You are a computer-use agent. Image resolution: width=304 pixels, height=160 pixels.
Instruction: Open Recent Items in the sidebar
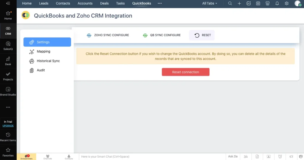(x=8, y=137)
